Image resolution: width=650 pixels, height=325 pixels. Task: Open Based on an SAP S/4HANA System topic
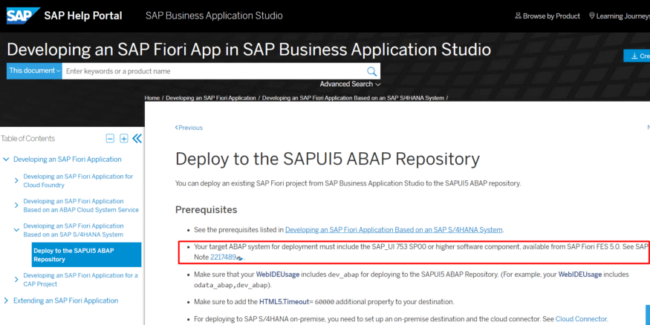pos(74,230)
